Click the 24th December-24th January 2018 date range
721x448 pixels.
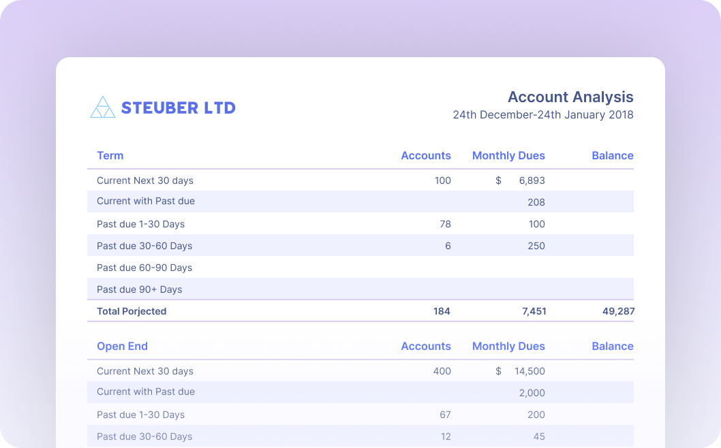543,115
